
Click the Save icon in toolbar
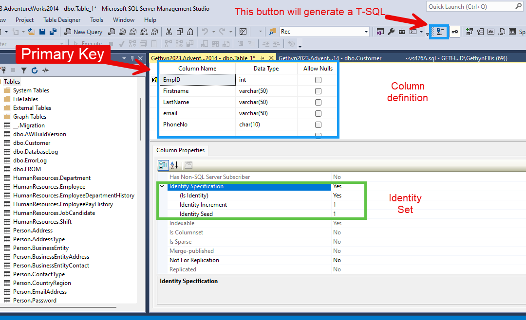click(x=42, y=32)
